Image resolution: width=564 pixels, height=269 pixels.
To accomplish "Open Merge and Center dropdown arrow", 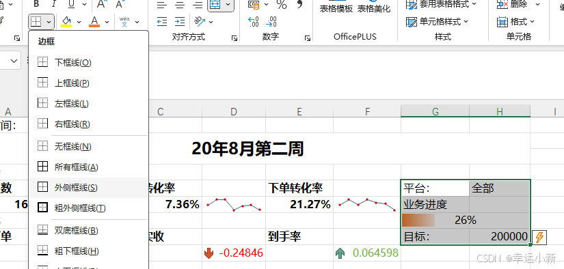I will [228, 4].
